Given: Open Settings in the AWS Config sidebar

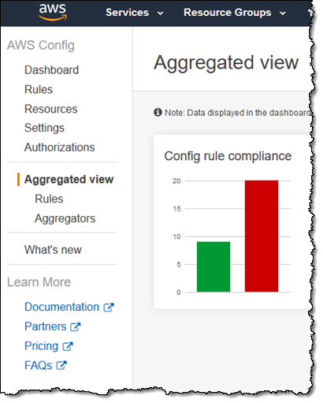Looking at the screenshot, I should pos(44,128).
